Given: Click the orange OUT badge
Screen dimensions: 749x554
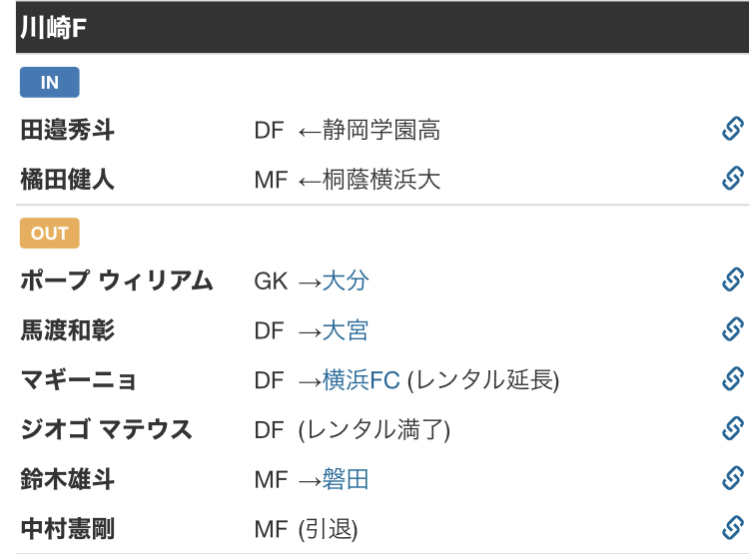Looking at the screenshot, I should pyautogui.click(x=50, y=233).
